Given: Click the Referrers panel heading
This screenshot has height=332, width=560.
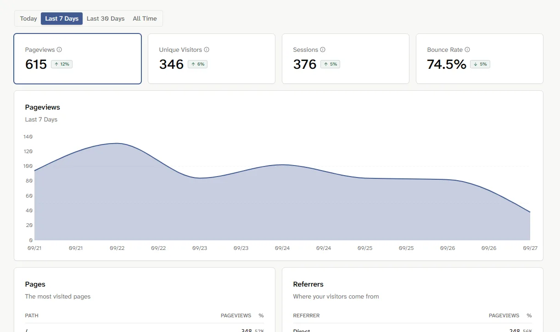Looking at the screenshot, I should (308, 284).
